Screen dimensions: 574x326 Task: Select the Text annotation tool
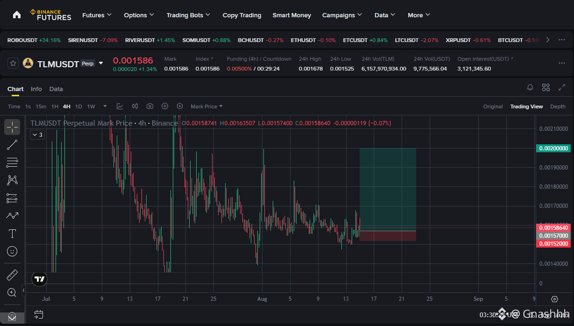coord(12,233)
